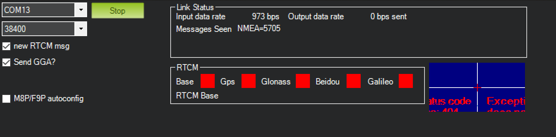Disable the Send GGA? checkbox
The width and height of the screenshot is (556, 137).
coord(6,62)
